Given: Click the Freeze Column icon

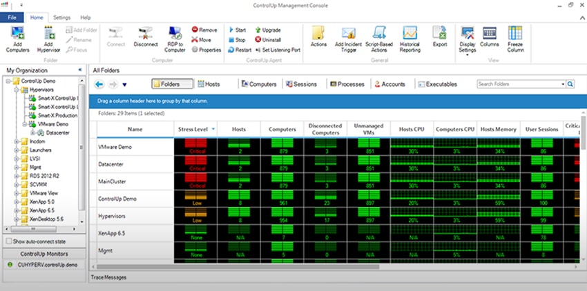Looking at the screenshot, I should 515,39.
